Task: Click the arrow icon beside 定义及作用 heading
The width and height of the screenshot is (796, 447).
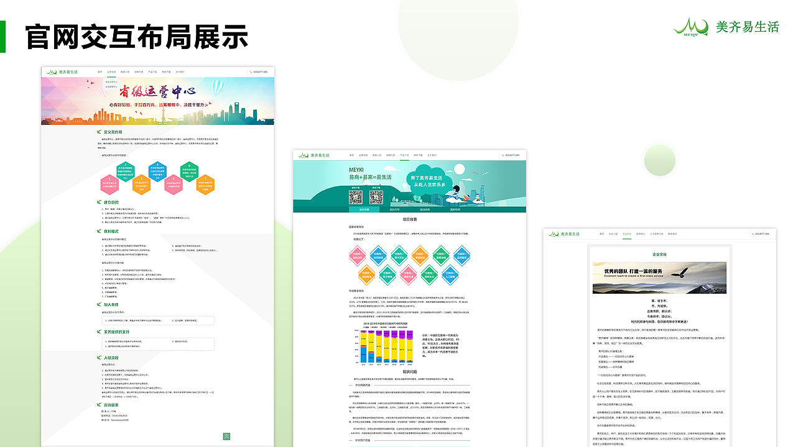Action: coord(99,132)
